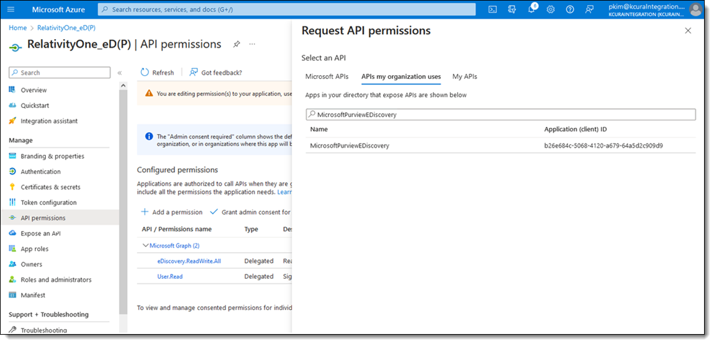This screenshot has width=714, height=344.
Task: Click the user account avatar
Action: (x=695, y=9)
